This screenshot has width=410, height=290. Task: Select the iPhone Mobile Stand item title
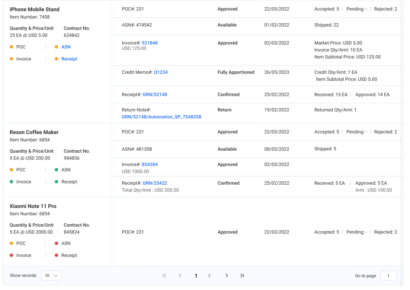pyautogui.click(x=34, y=10)
